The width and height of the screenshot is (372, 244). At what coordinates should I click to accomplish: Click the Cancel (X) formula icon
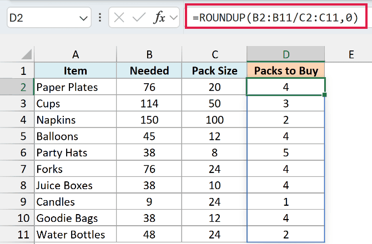[x=119, y=18]
